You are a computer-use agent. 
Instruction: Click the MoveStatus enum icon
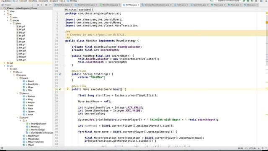coord(24,139)
